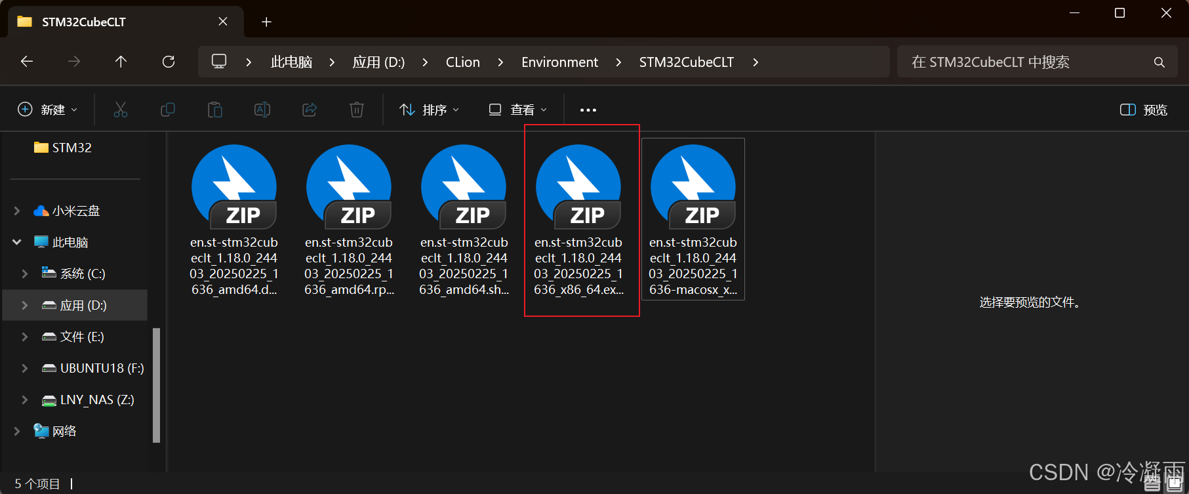Click the search magnifier icon
The width and height of the screenshot is (1189, 494).
[1159, 62]
